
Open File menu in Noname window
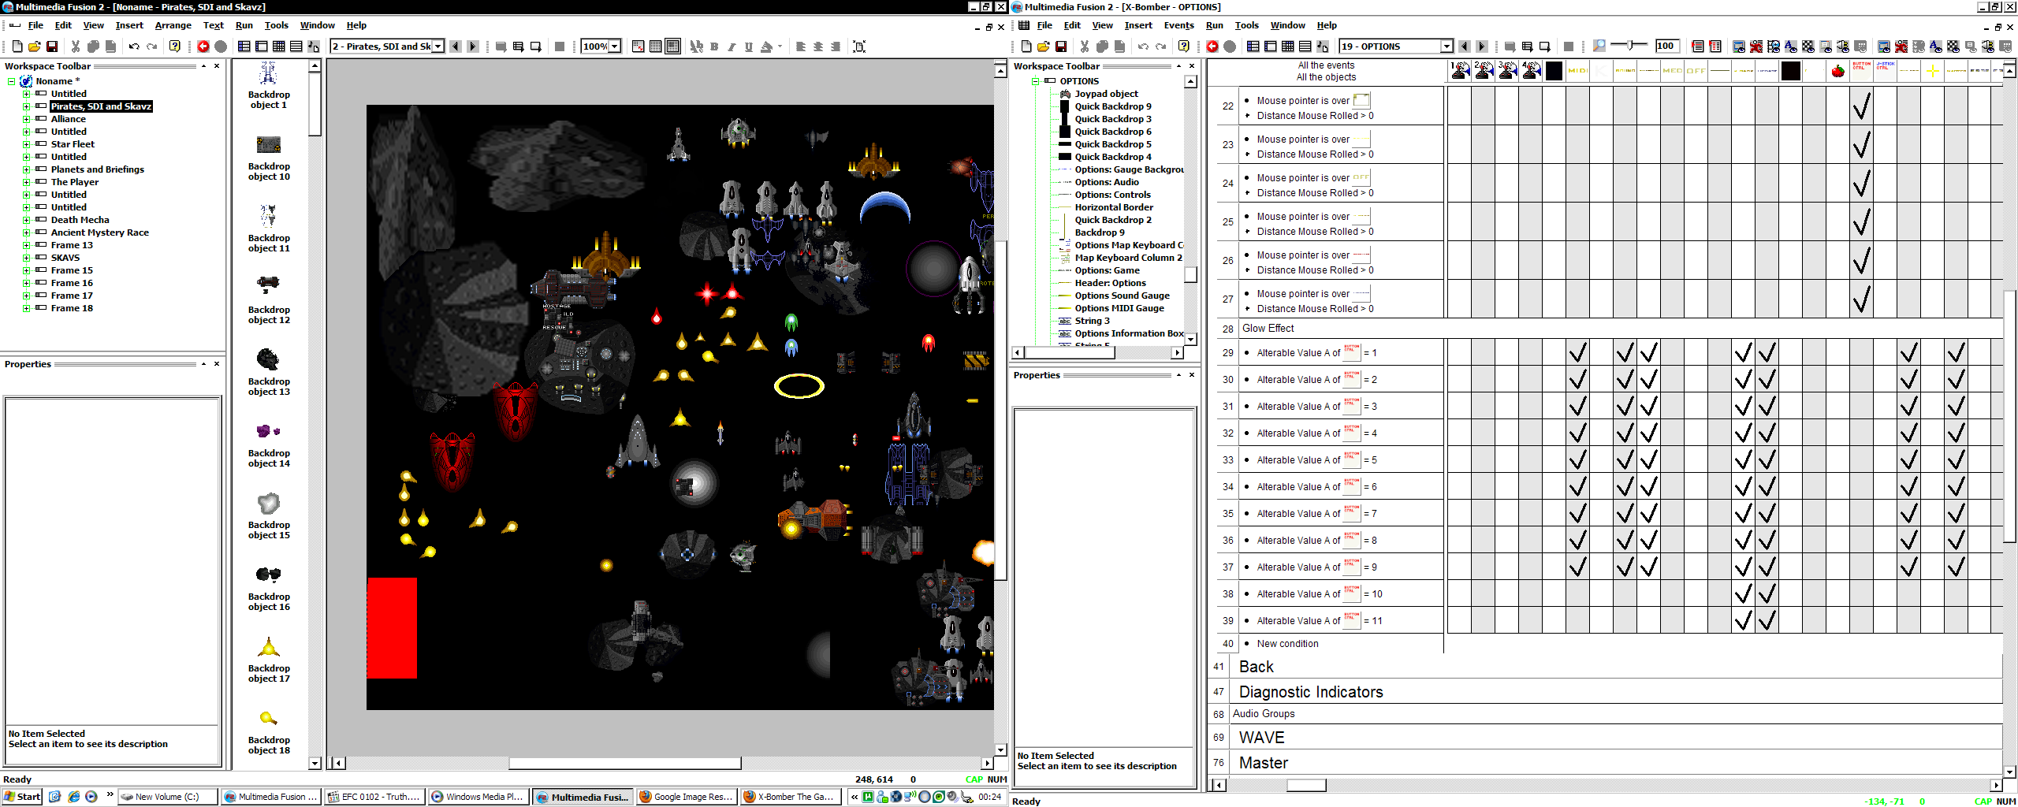[x=35, y=25]
